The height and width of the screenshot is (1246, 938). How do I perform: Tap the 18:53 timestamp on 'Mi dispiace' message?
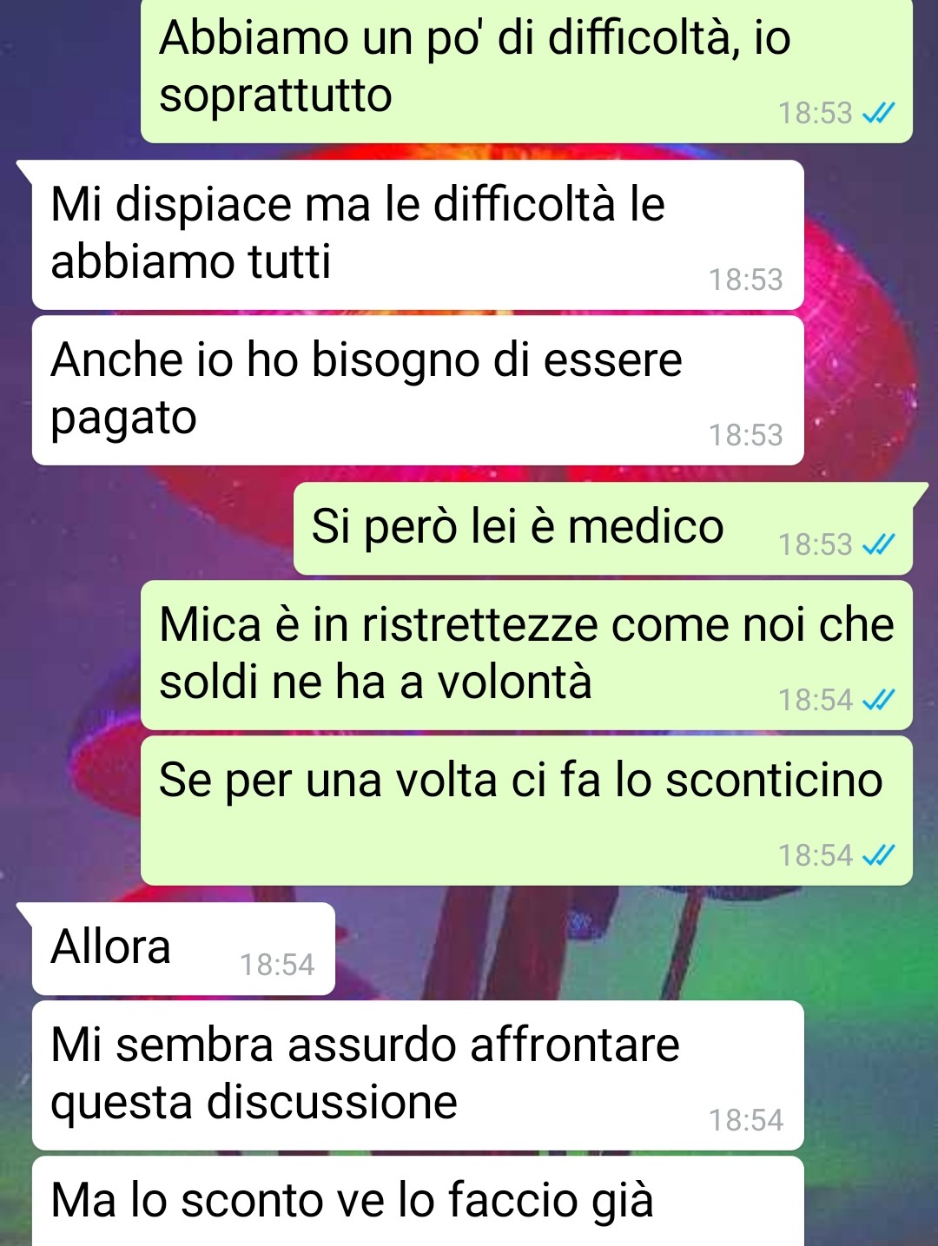[745, 280]
